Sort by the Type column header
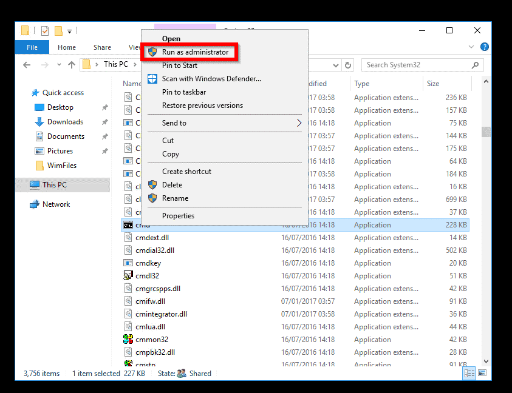The height and width of the screenshot is (393, 512). click(361, 84)
